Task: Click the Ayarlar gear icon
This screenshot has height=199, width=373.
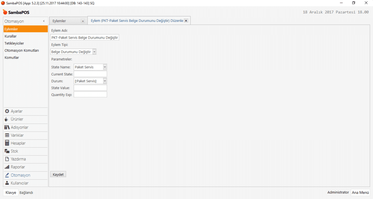Action: click(7, 111)
